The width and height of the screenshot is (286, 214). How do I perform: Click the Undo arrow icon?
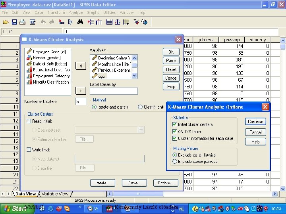click(x=43, y=22)
